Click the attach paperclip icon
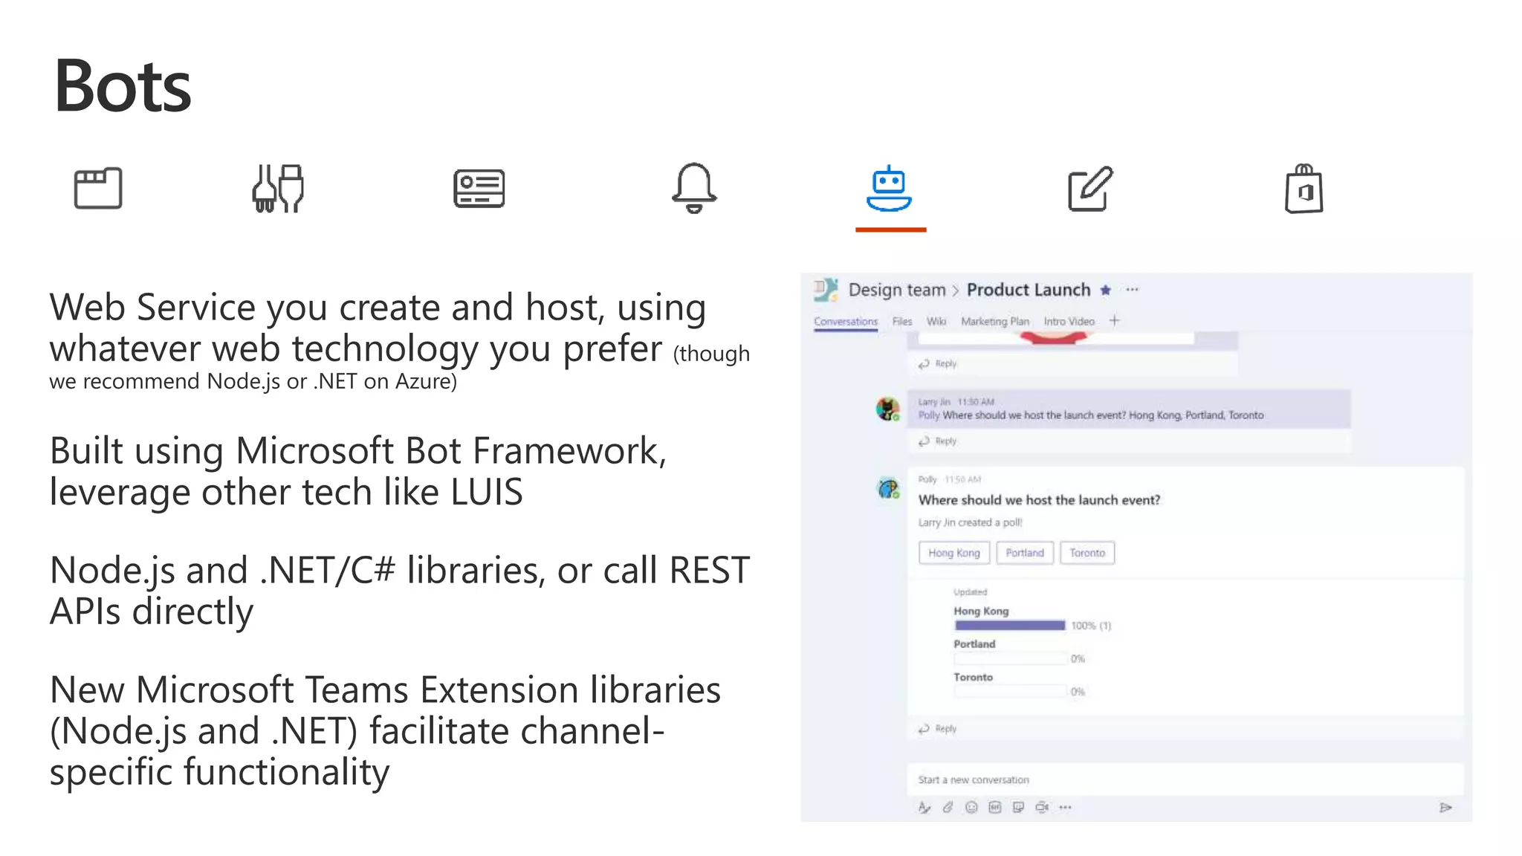The height and width of the screenshot is (856, 1522). point(948,808)
